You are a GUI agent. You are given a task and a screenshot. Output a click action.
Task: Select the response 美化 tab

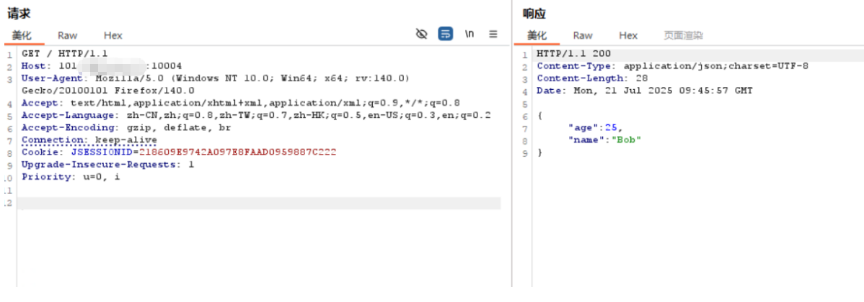pos(537,35)
